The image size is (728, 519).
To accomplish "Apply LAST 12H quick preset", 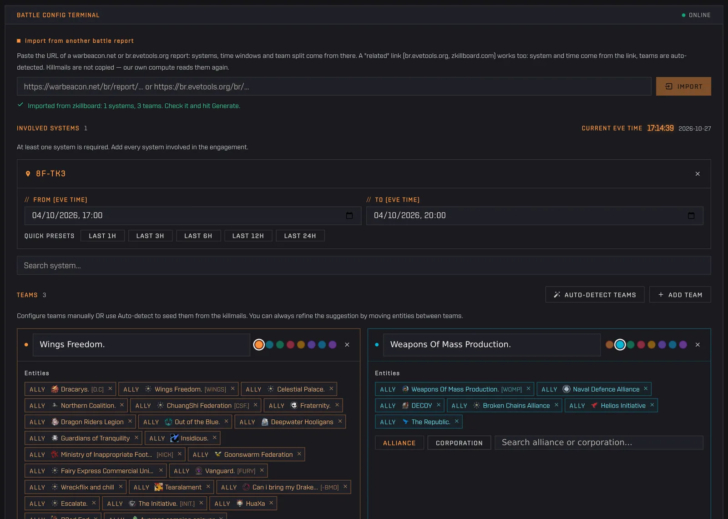I will pos(248,236).
